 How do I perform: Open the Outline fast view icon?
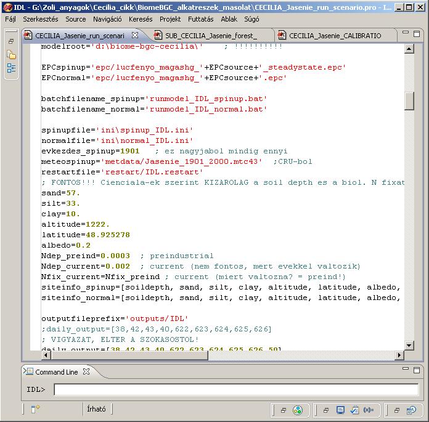pyautogui.click(x=11, y=68)
